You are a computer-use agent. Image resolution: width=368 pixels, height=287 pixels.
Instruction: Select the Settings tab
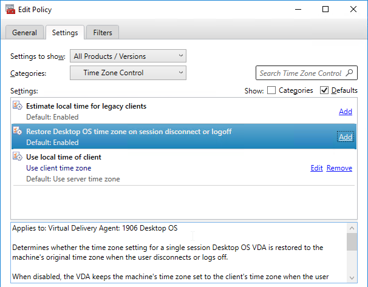click(65, 32)
